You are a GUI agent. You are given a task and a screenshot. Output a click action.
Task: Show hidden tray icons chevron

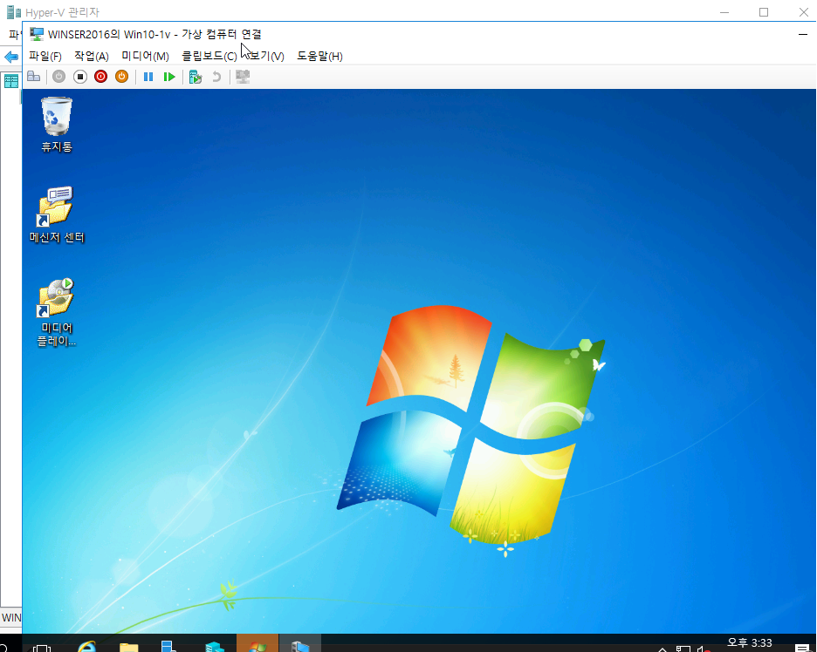coord(663,649)
